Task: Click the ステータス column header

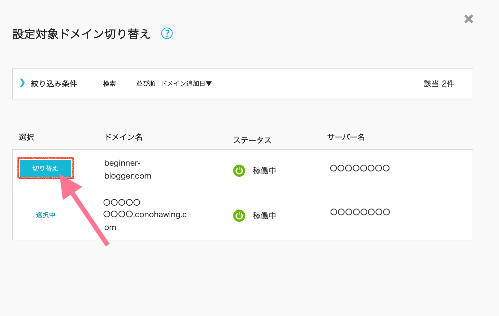Action: coord(252,140)
